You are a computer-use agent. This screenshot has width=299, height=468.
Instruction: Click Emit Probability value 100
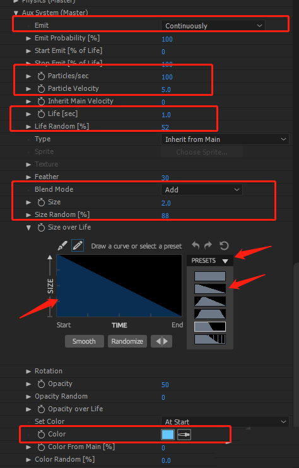point(167,39)
